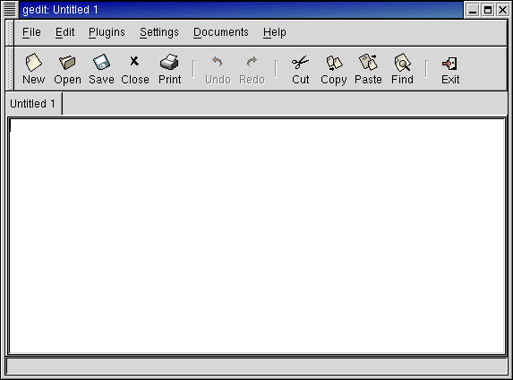Save the document using the floppy icon

101,62
